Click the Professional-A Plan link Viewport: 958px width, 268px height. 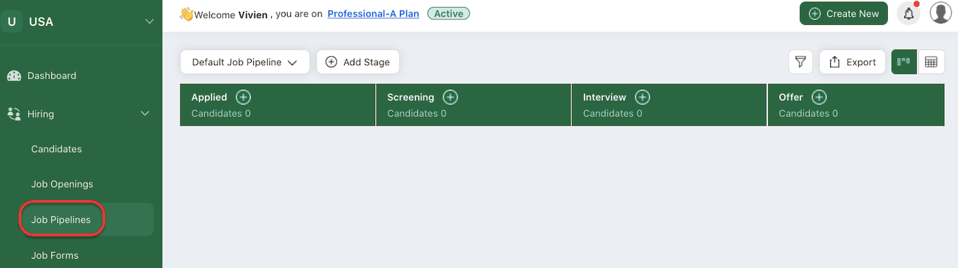[x=373, y=14]
